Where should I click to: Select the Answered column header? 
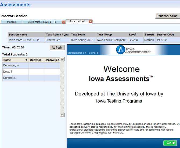(52, 60)
